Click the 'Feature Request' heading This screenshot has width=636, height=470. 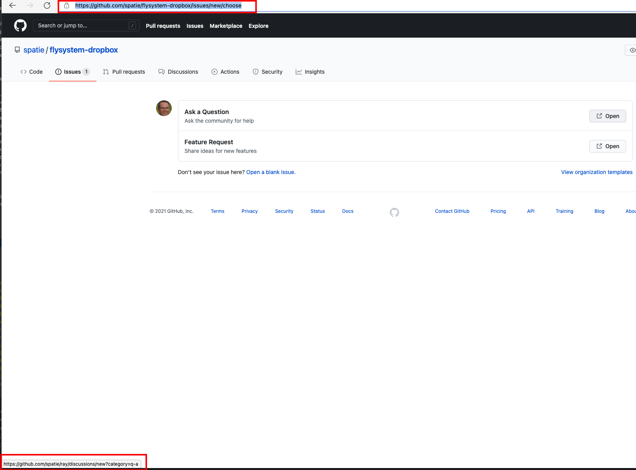pos(209,142)
